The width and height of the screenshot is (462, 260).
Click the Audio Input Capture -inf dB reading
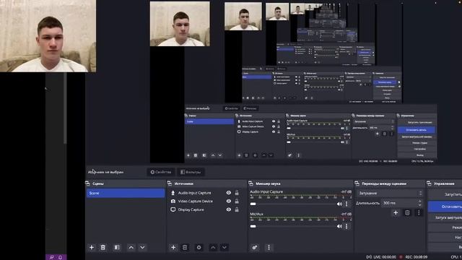[346, 191]
